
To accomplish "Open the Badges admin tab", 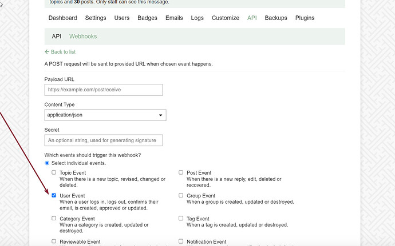I will pos(147,18).
